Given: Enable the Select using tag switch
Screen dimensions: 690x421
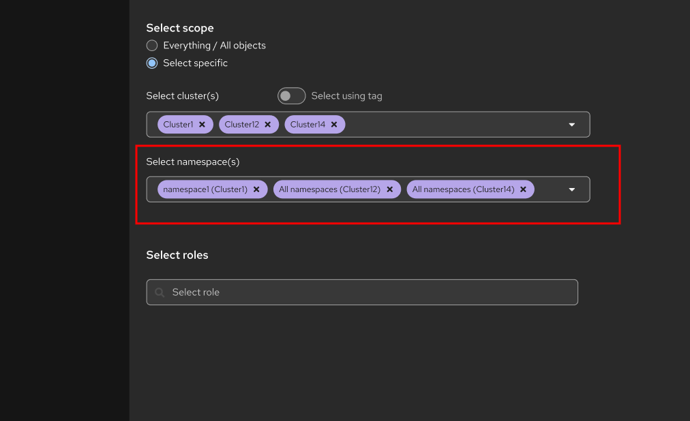Looking at the screenshot, I should (291, 96).
